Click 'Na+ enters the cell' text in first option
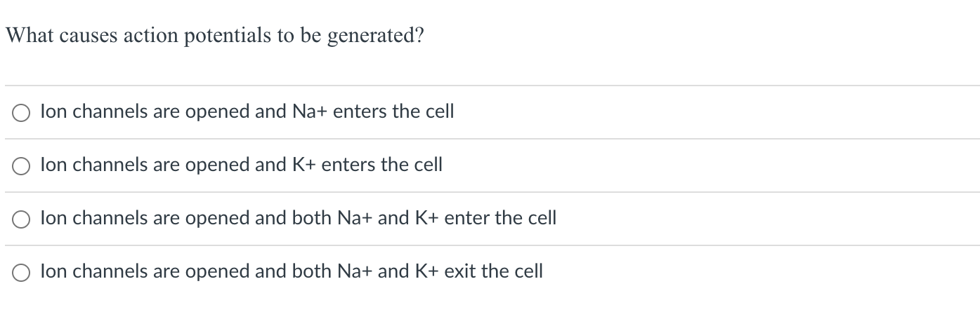 [372, 111]
